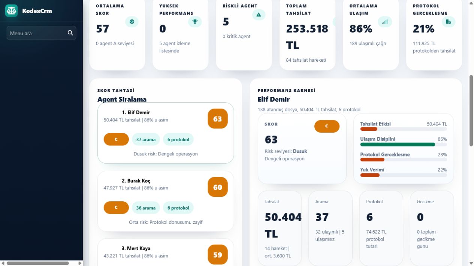Click '0 toplam gecikme gunu' text

click(426, 239)
